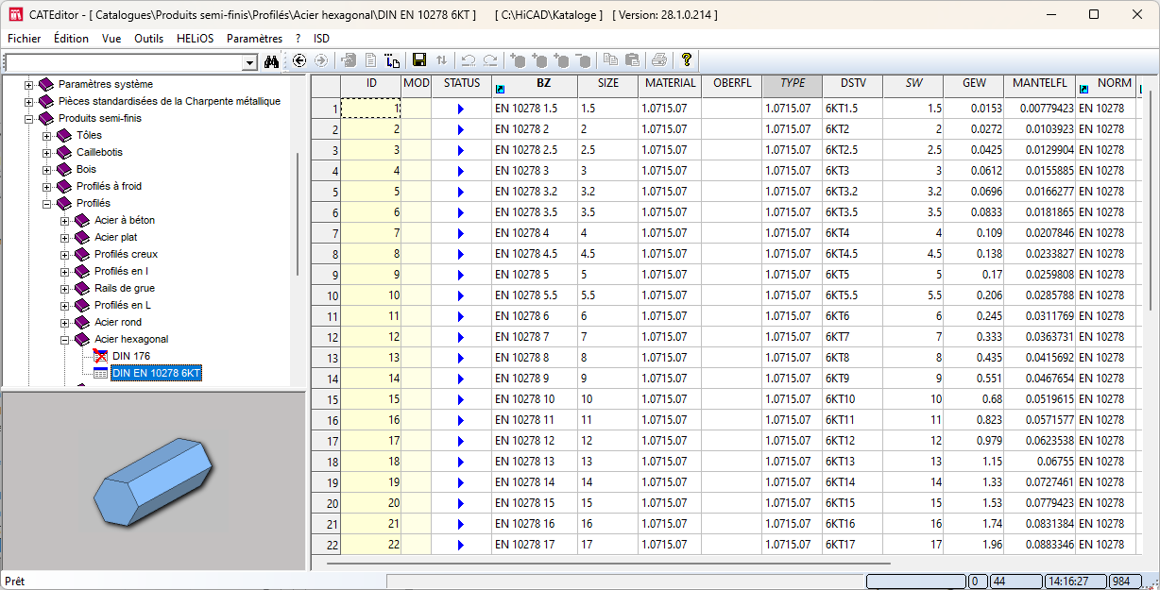Click the blue status arrow in row 1

tap(461, 109)
